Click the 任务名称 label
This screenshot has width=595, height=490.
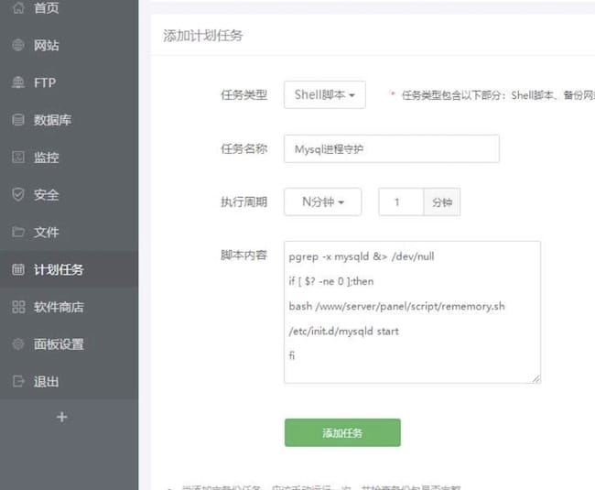click(244, 148)
